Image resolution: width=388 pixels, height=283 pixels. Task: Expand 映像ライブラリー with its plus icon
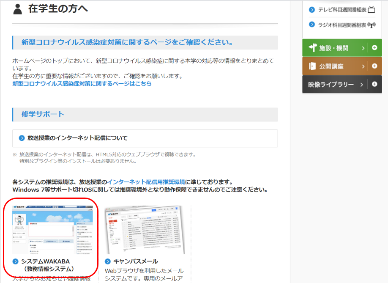click(374, 84)
